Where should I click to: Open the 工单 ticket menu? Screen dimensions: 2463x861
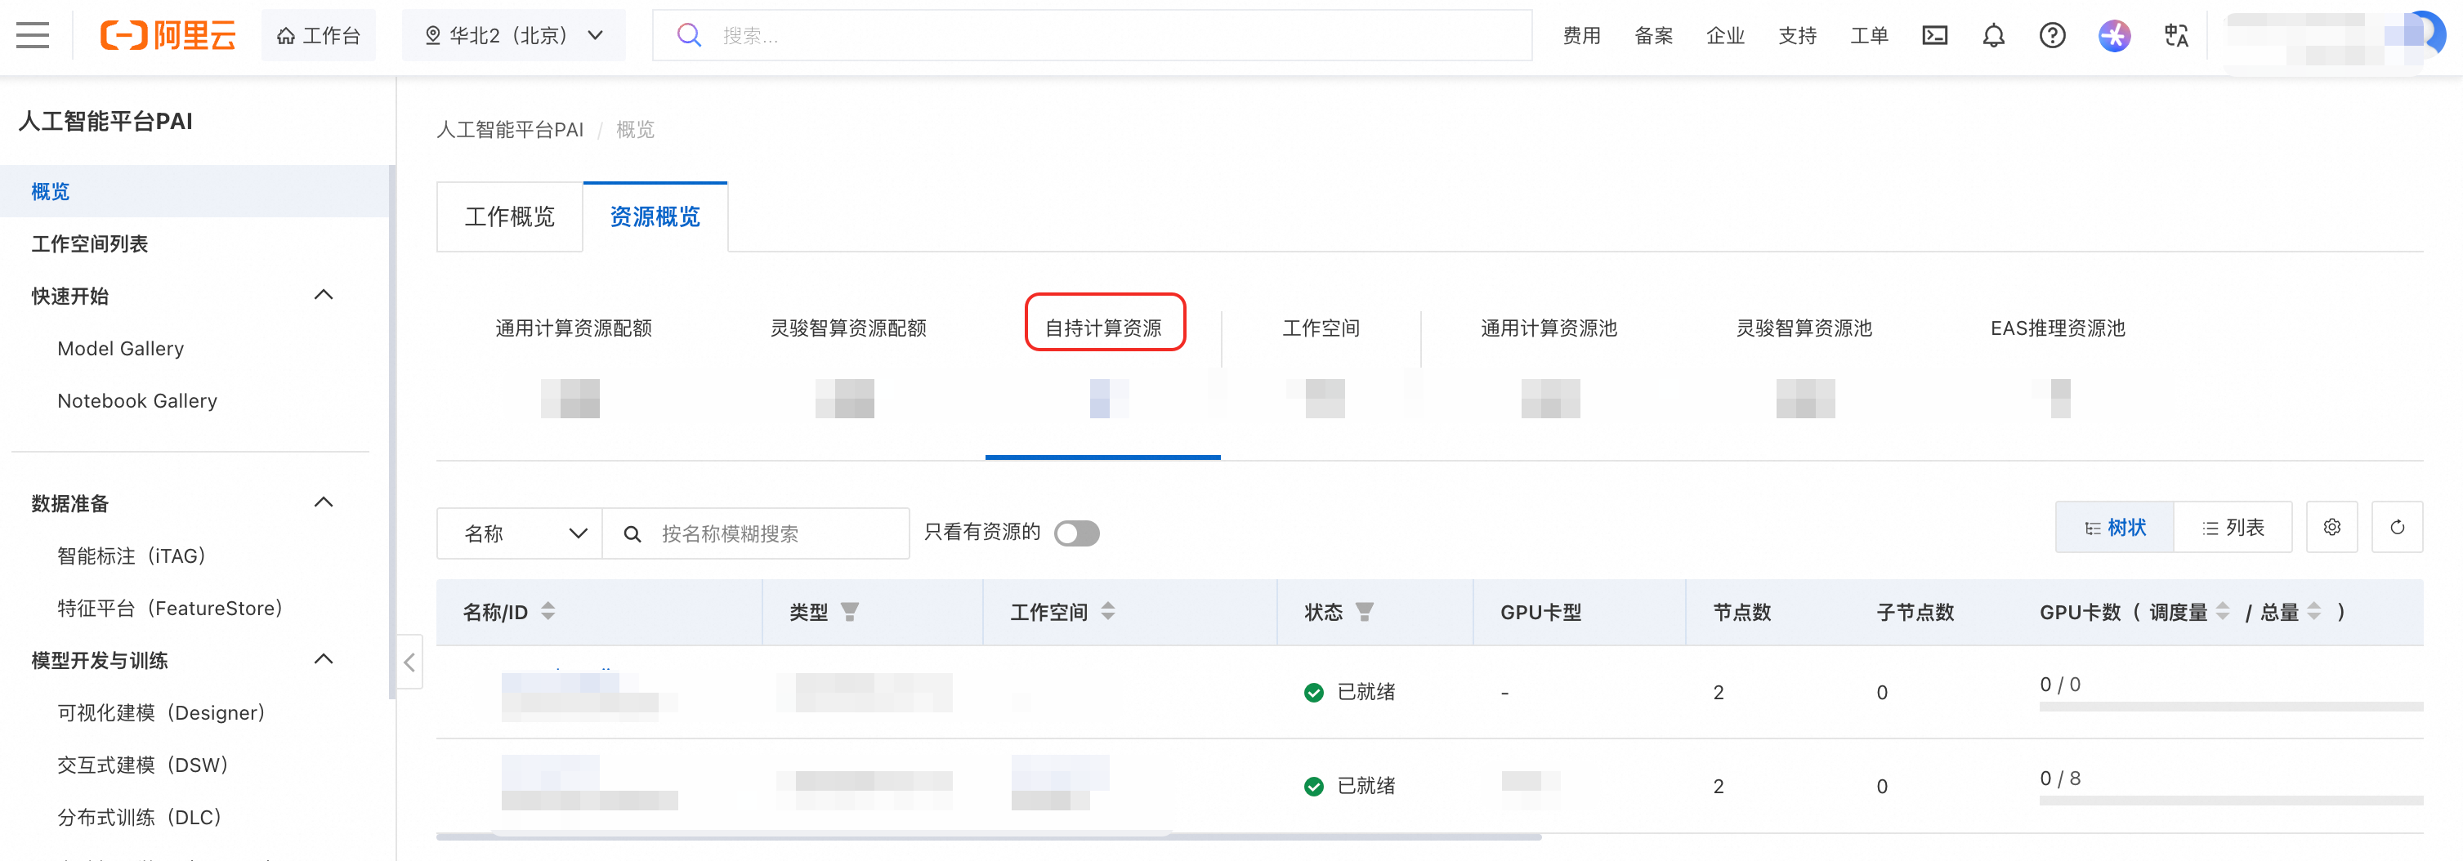(1868, 35)
